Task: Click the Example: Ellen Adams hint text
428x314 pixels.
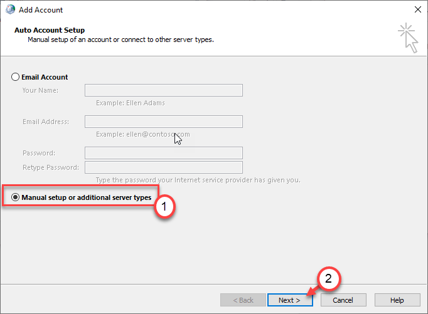Action: click(130, 103)
